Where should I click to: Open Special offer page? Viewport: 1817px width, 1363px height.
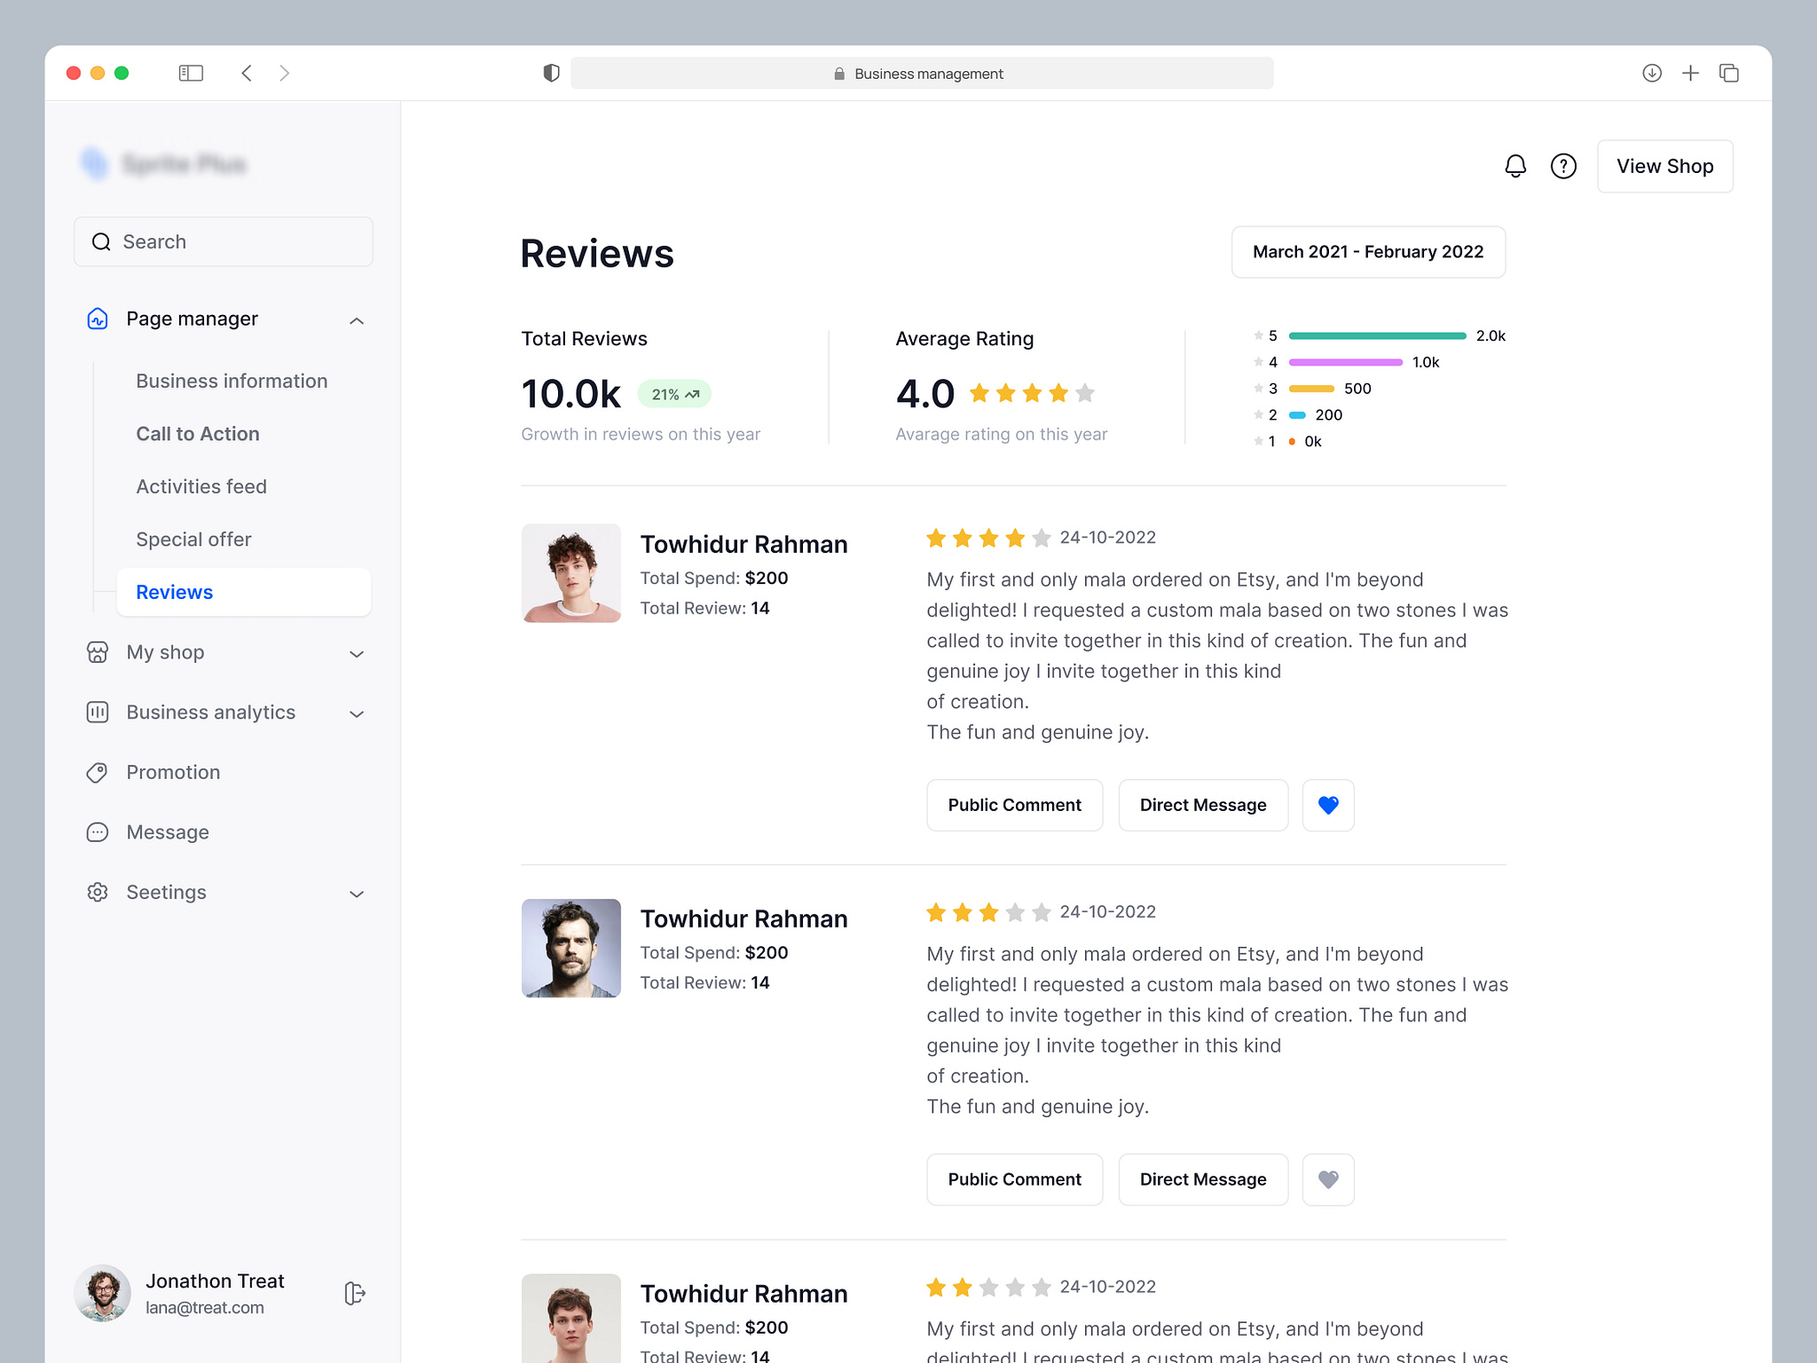[193, 540]
